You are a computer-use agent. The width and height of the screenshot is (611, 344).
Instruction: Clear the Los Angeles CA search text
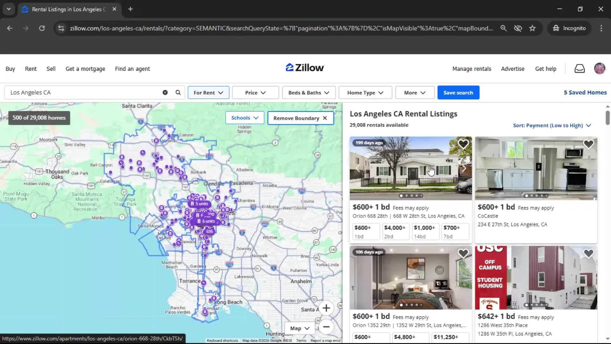(x=165, y=92)
